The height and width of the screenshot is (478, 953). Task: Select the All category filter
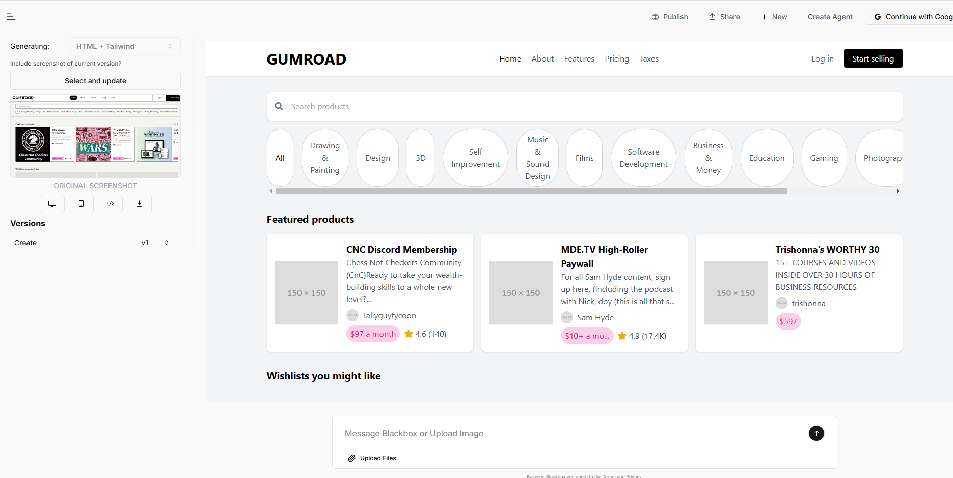(x=280, y=158)
